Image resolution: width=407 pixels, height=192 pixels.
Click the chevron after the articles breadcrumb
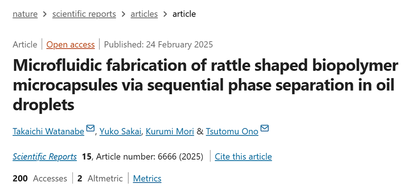pos(165,14)
